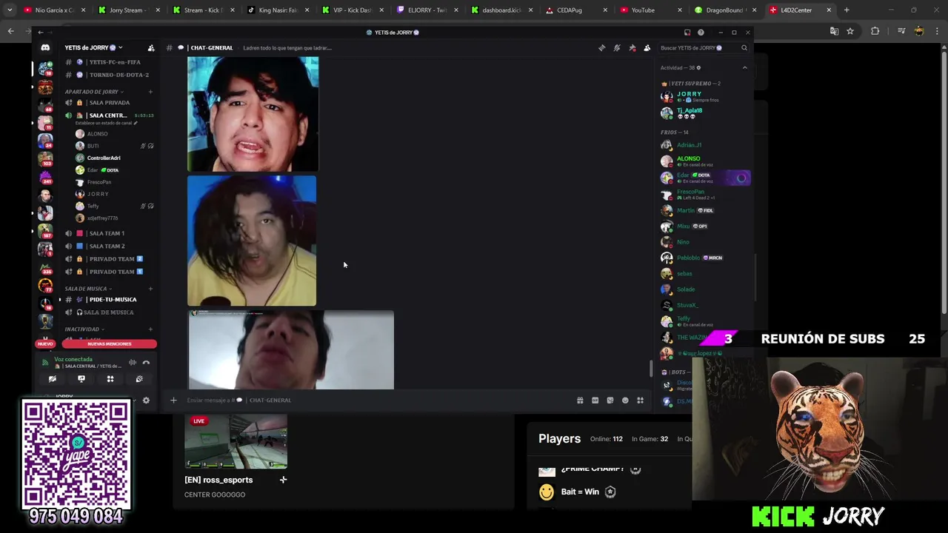The width and height of the screenshot is (948, 533).
Task: Toggle noise suppression waveform icon
Action: (133, 362)
